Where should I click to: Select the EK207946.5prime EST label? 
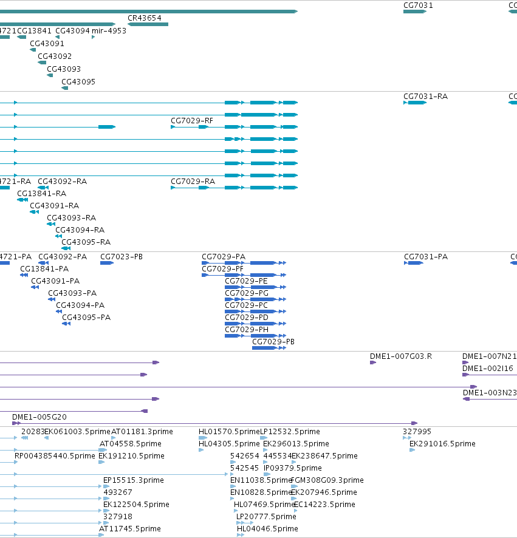[324, 492]
